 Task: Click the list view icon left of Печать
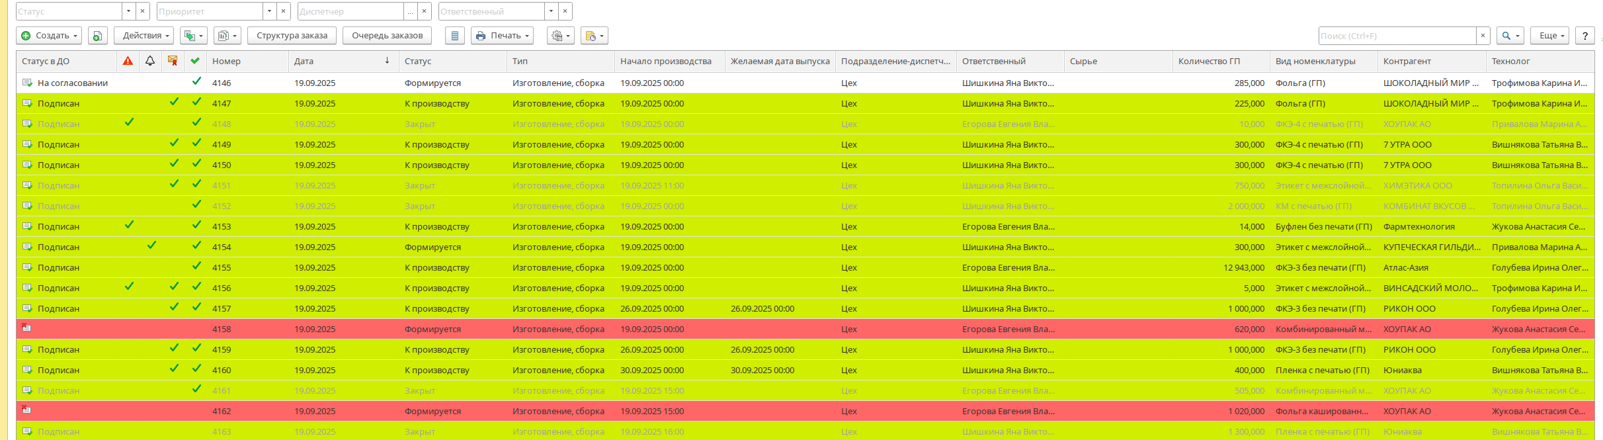454,36
